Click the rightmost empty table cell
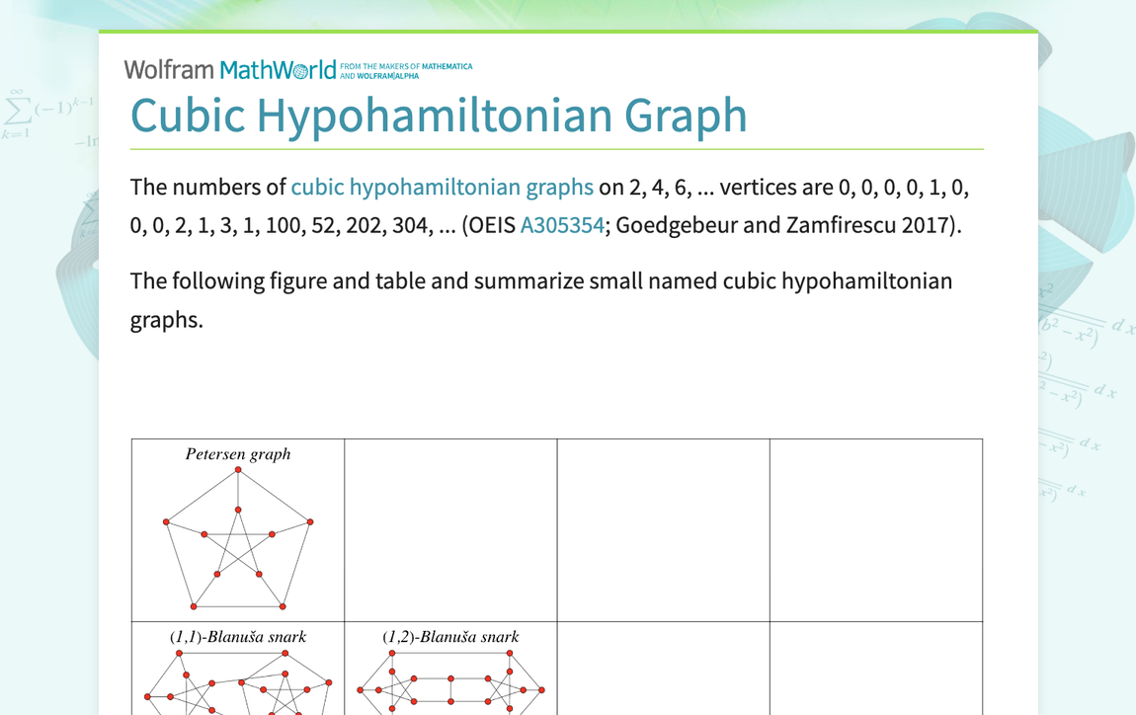This screenshot has height=715, width=1136. tap(876, 528)
